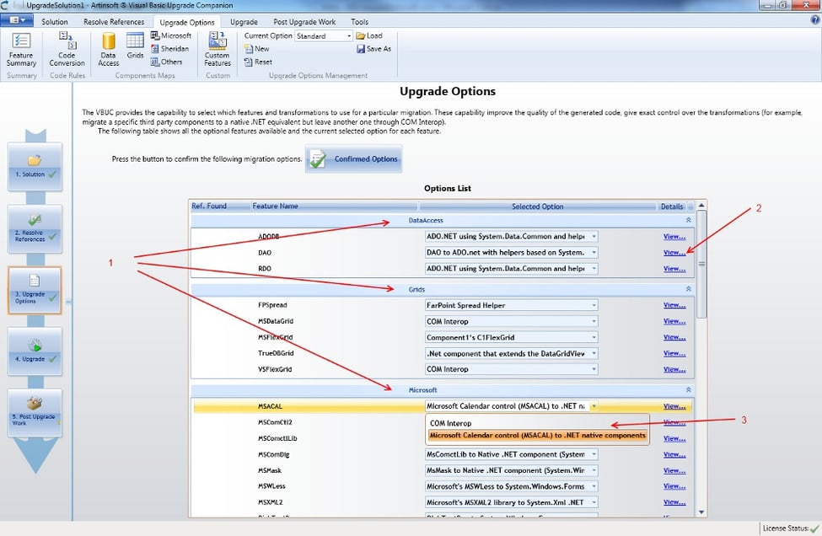Open View details for MSACAL
This screenshot has width=822, height=536.
pos(674,406)
